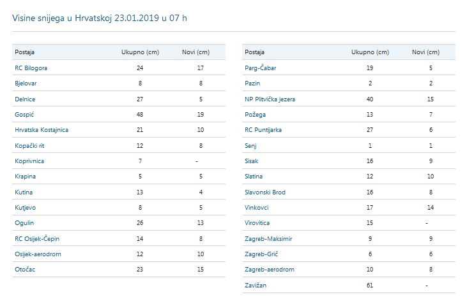
Task: Open the Ogulin station page
Action: pyautogui.click(x=23, y=223)
